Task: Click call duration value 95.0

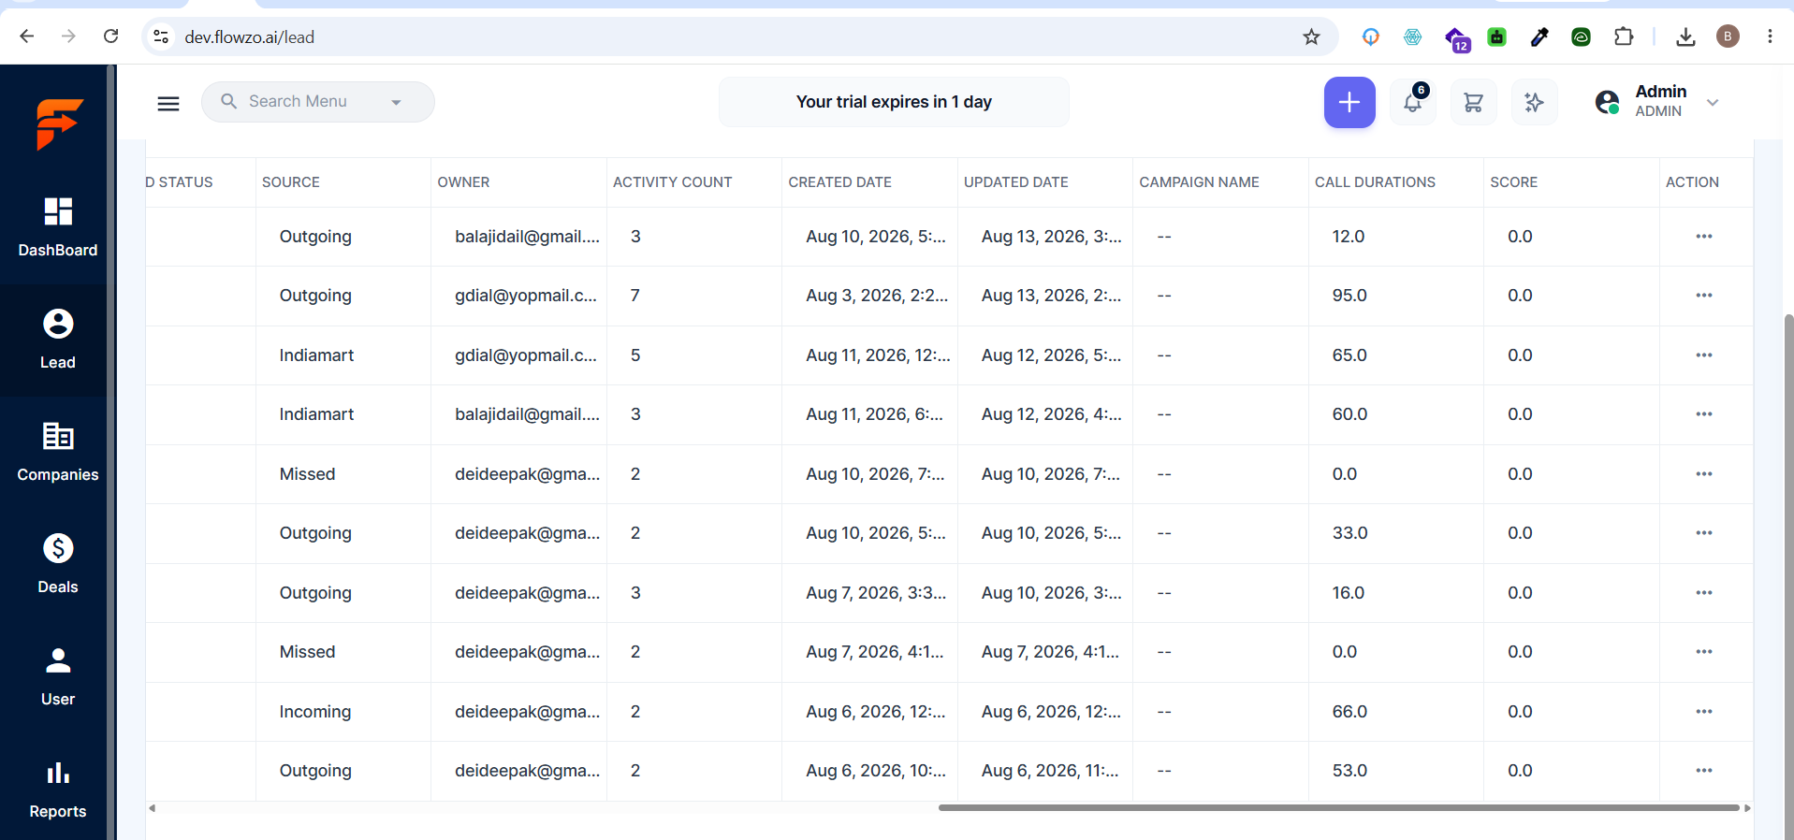Action: (1349, 296)
